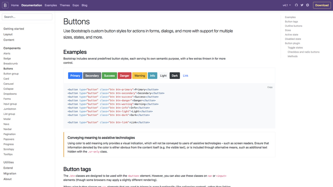This screenshot has width=333, height=187.
Task: Open the Slack icon link
Action: (x=308, y=5)
